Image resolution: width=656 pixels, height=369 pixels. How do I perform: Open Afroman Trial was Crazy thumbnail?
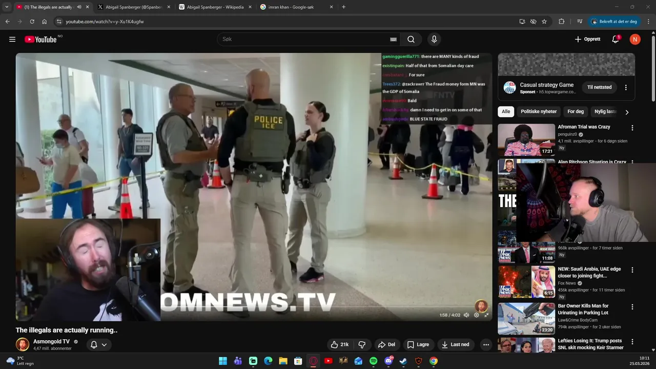point(526,139)
